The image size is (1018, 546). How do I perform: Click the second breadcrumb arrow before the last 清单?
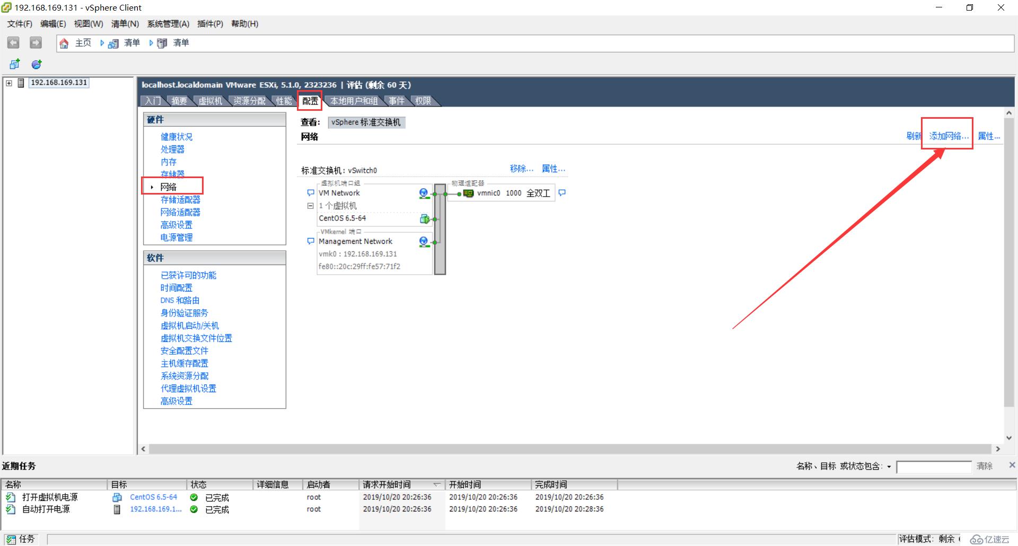pos(151,43)
